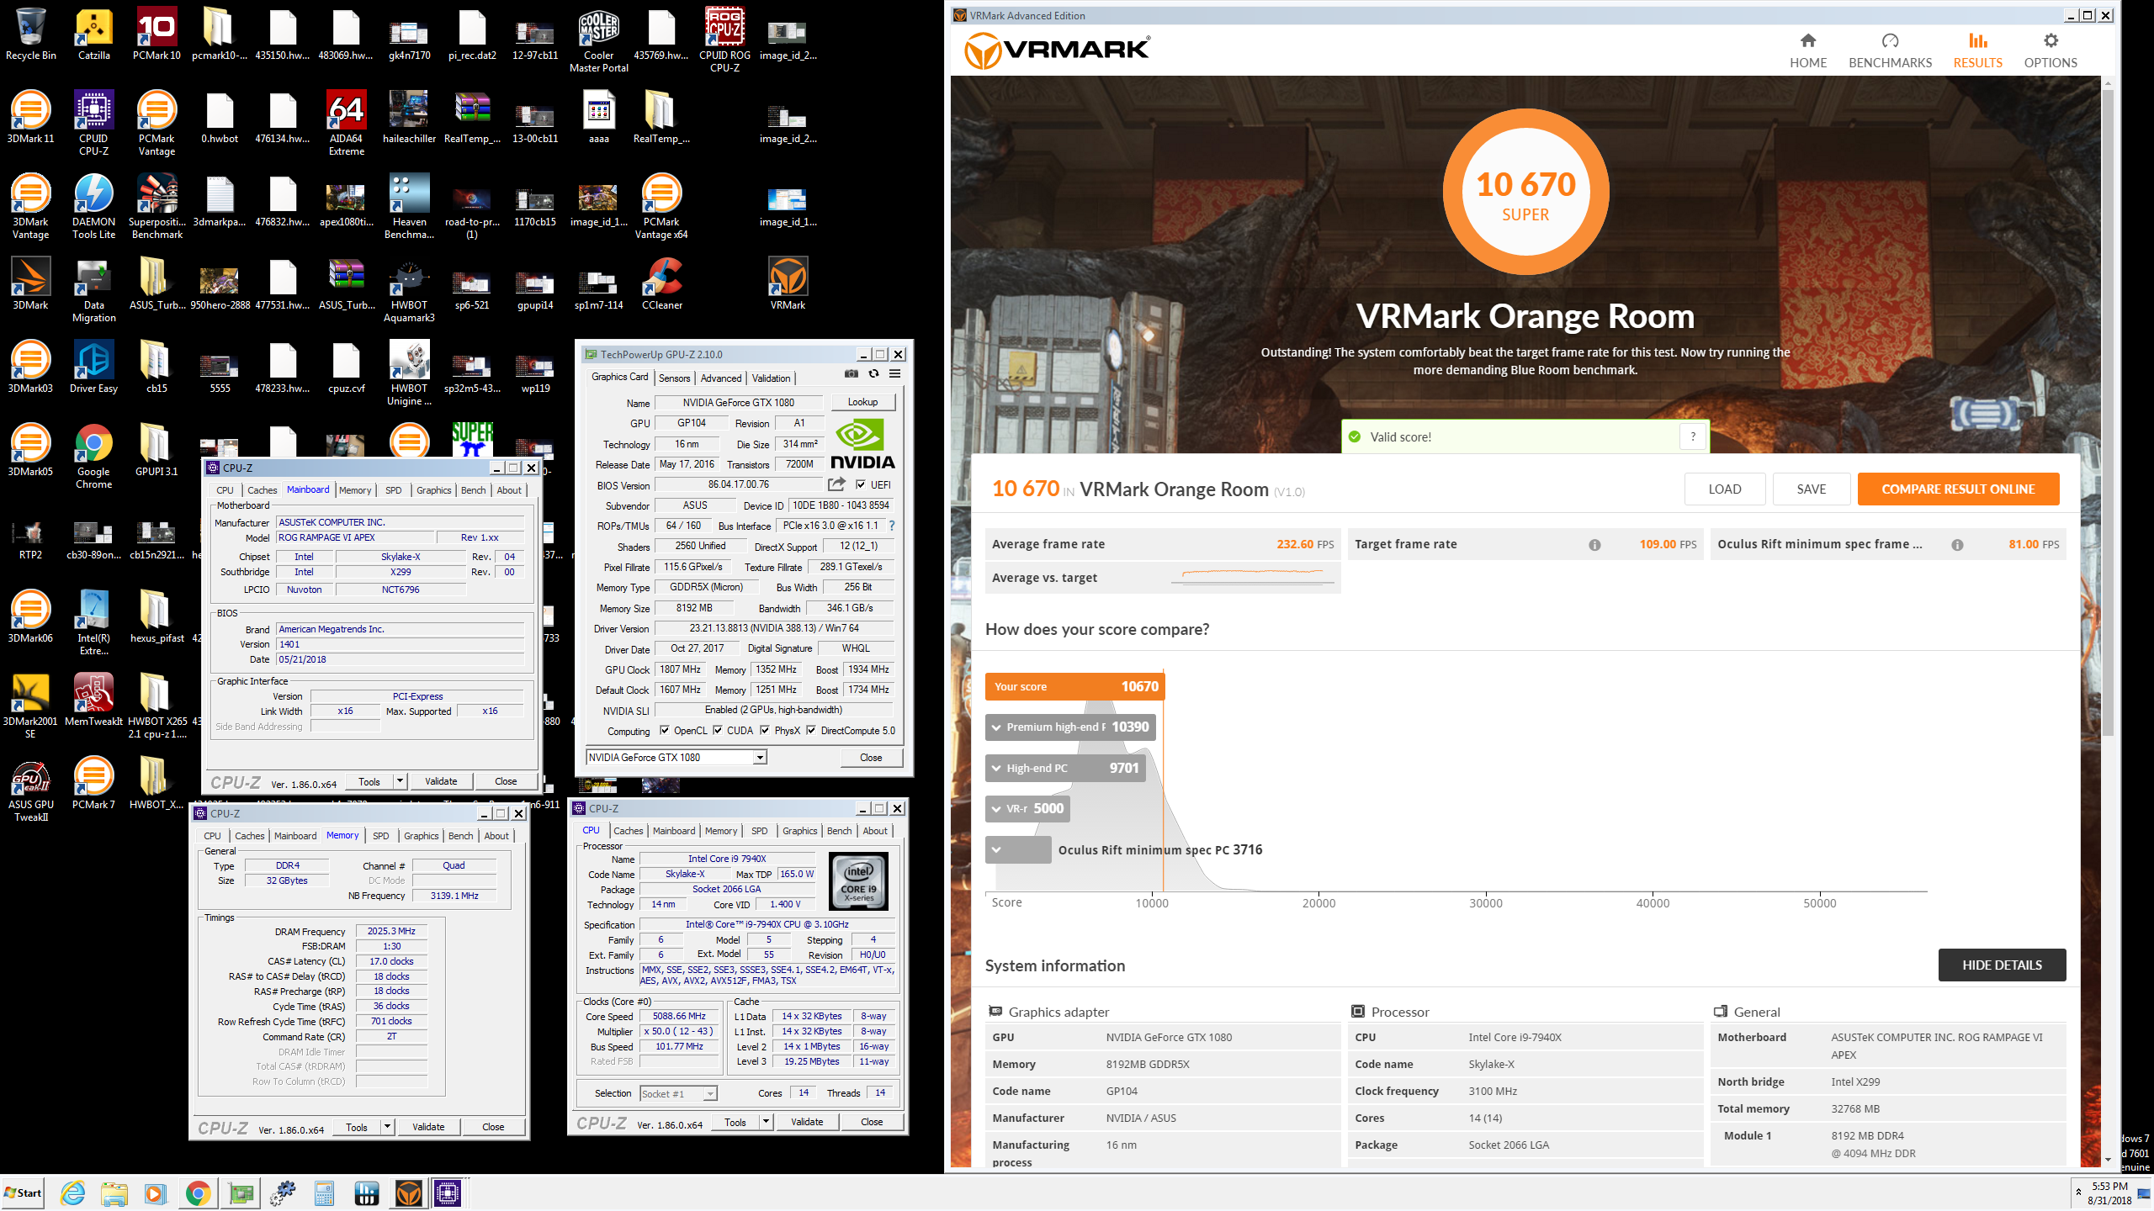Switch to Advanced tab in GPU-Z
The height and width of the screenshot is (1211, 2154).
coord(721,378)
